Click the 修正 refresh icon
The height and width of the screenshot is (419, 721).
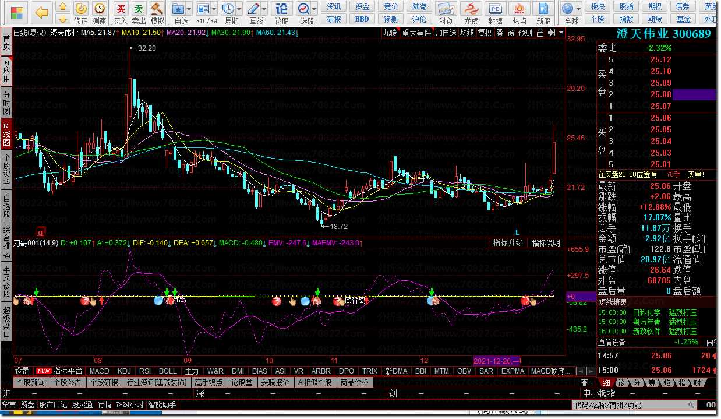(x=81, y=9)
